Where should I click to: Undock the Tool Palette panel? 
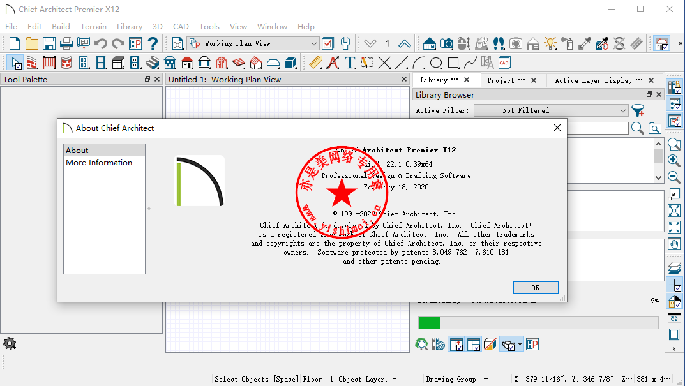pos(147,79)
